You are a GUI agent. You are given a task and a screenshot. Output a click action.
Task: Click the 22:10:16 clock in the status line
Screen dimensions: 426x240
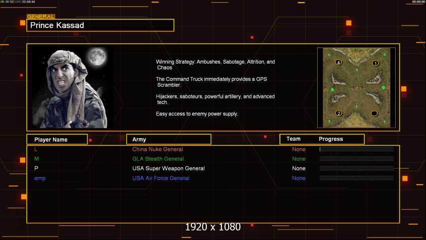click(28, 2)
